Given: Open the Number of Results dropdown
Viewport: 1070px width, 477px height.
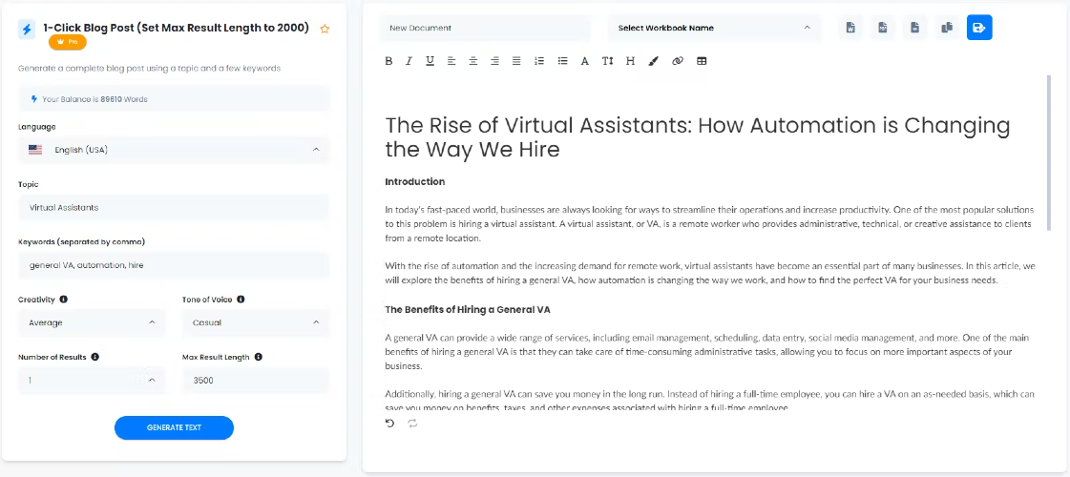Looking at the screenshot, I should (x=93, y=380).
